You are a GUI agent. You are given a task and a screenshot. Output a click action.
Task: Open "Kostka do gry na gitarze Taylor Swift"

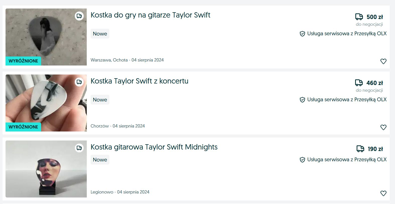150,15
